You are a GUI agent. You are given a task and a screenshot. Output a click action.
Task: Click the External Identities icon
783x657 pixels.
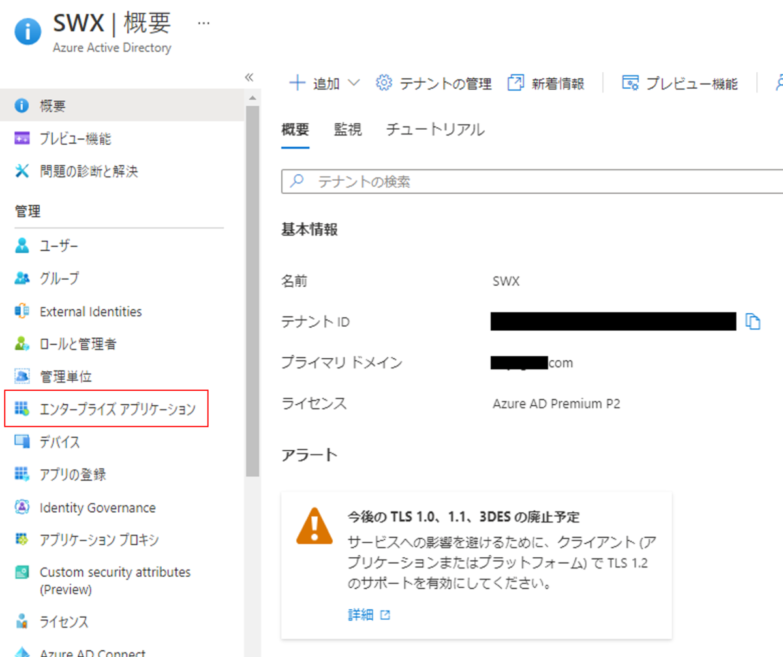click(x=22, y=311)
